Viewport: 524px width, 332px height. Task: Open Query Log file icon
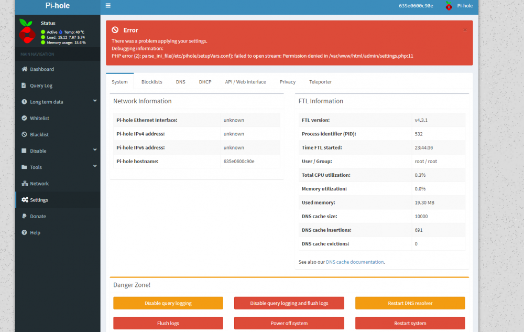tap(24, 85)
